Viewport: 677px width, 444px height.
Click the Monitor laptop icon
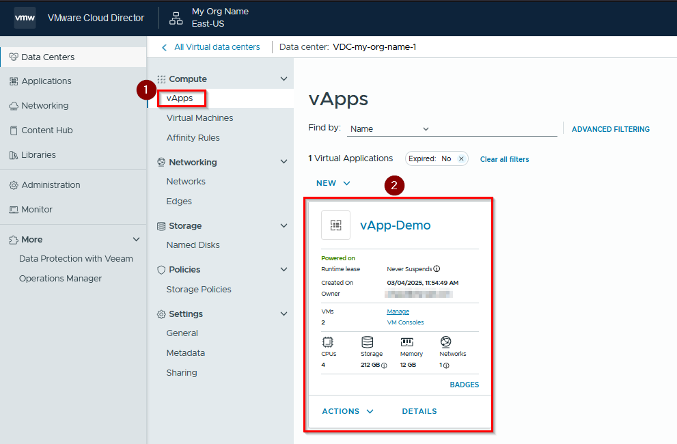pos(14,210)
